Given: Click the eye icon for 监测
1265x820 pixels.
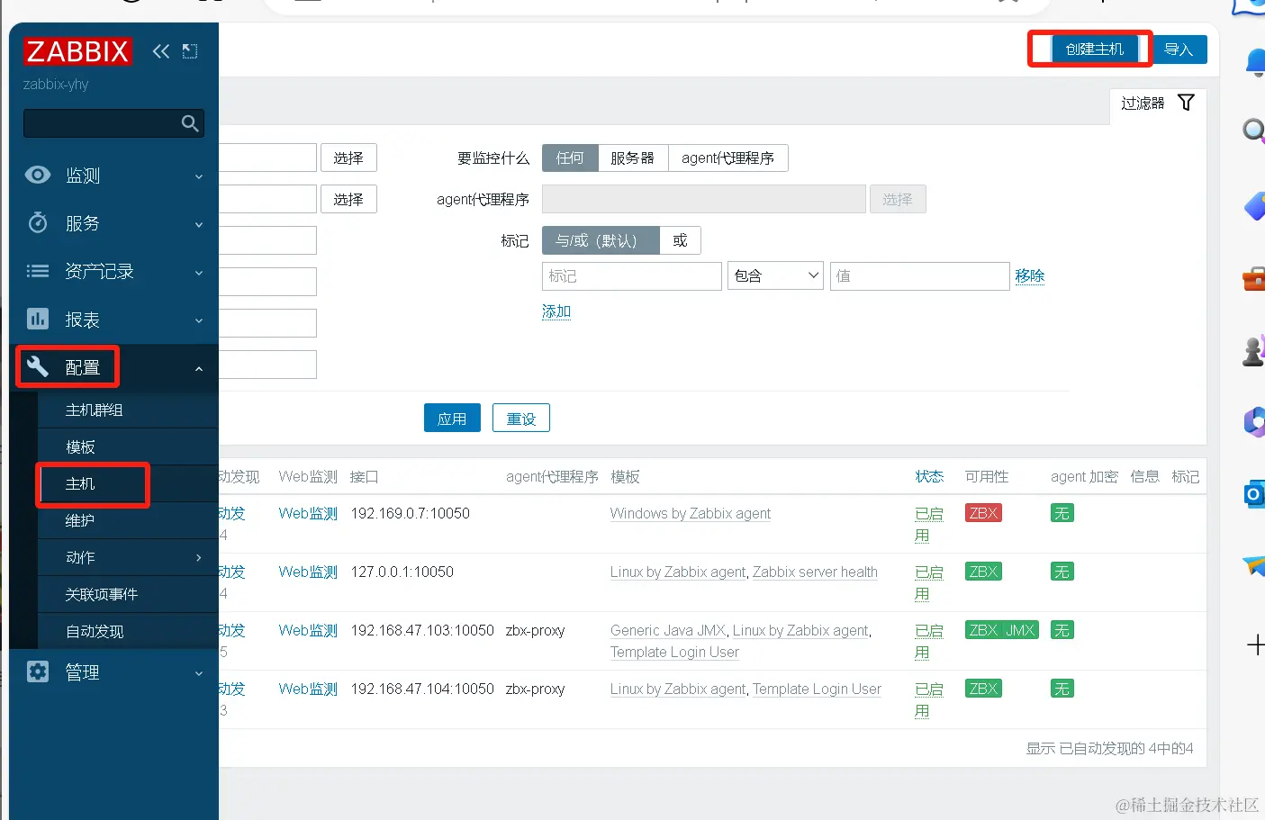Looking at the screenshot, I should click(38, 175).
